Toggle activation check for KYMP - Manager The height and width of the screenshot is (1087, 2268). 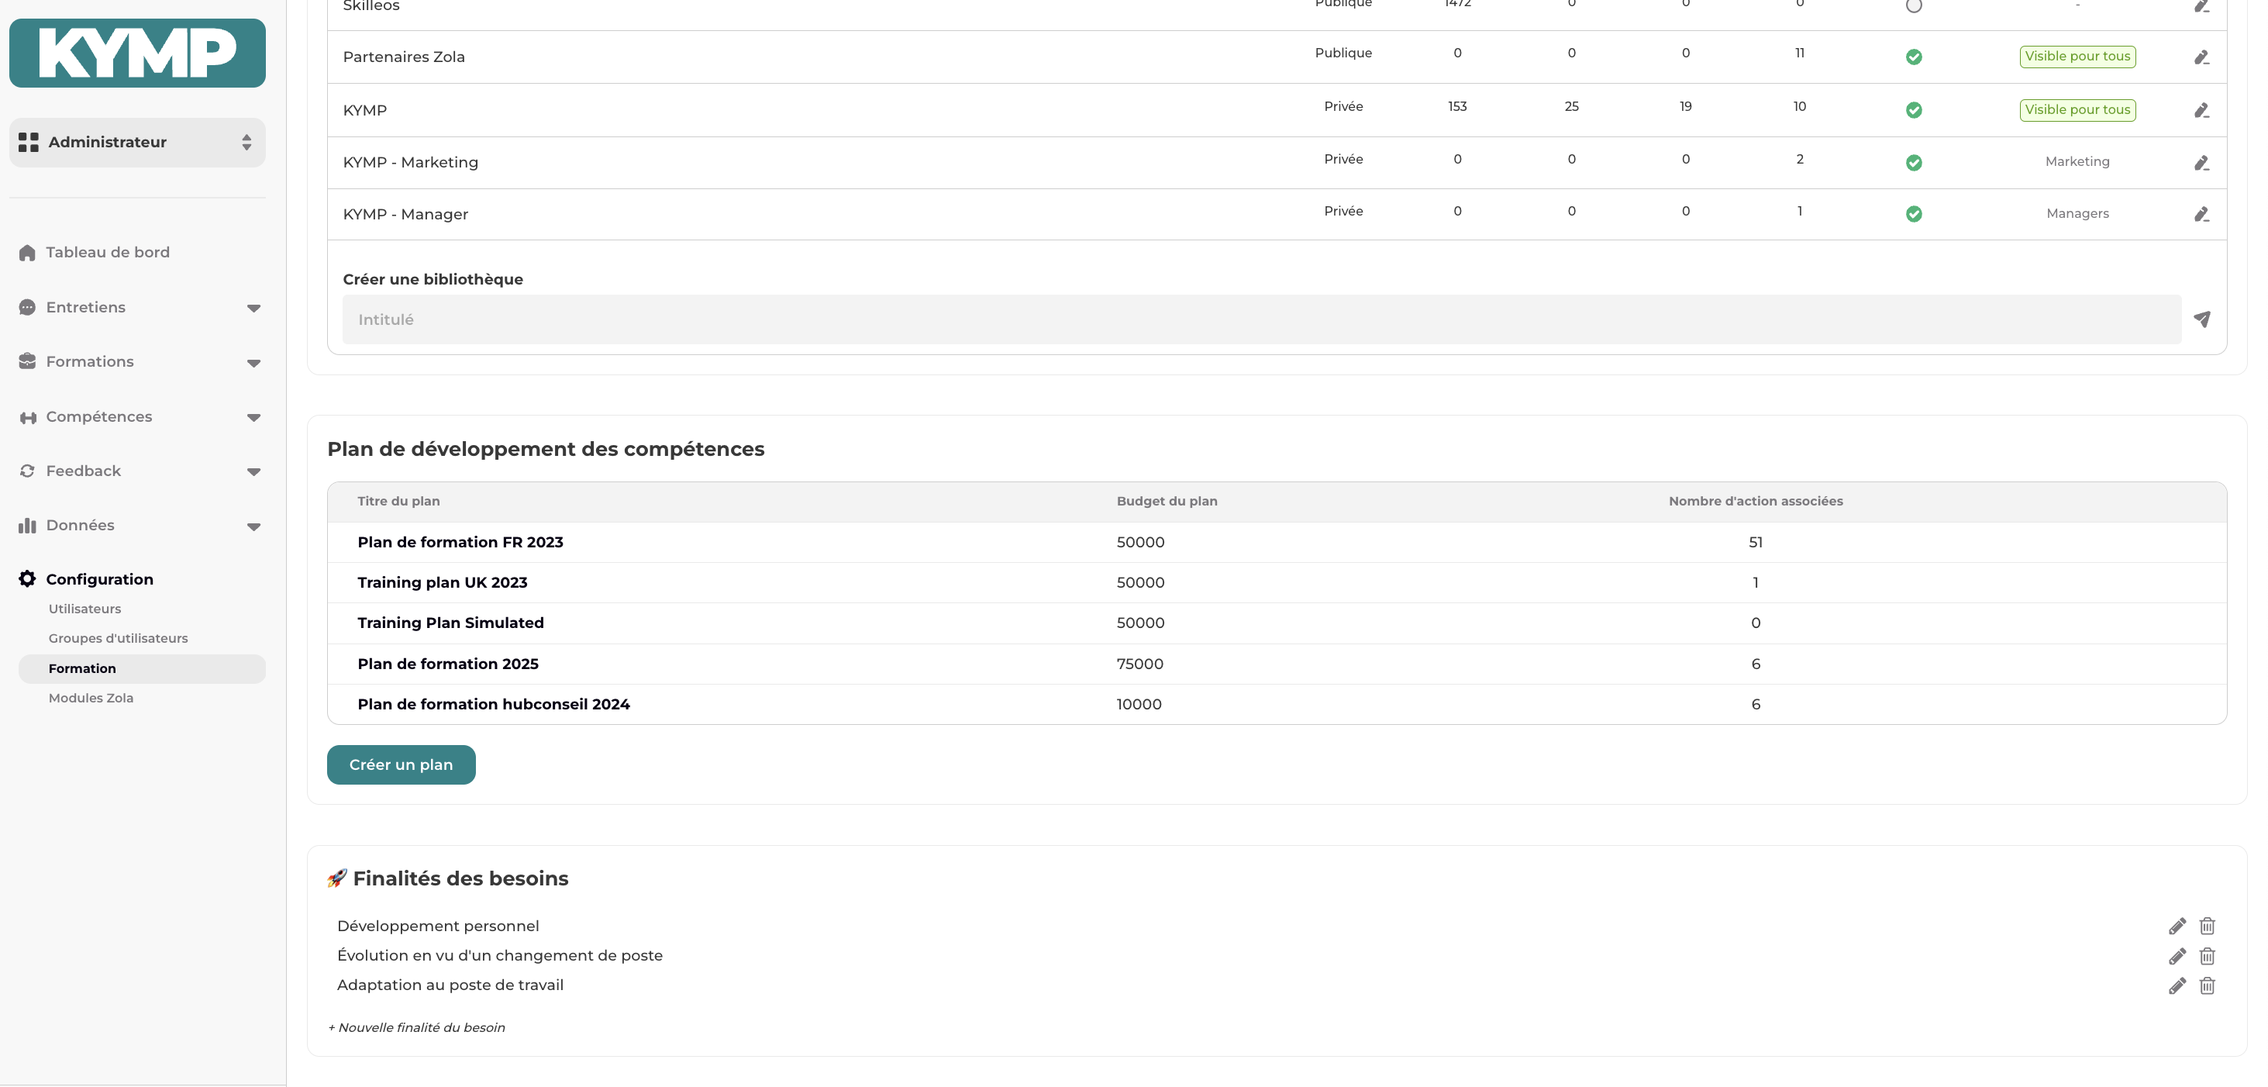(1913, 214)
